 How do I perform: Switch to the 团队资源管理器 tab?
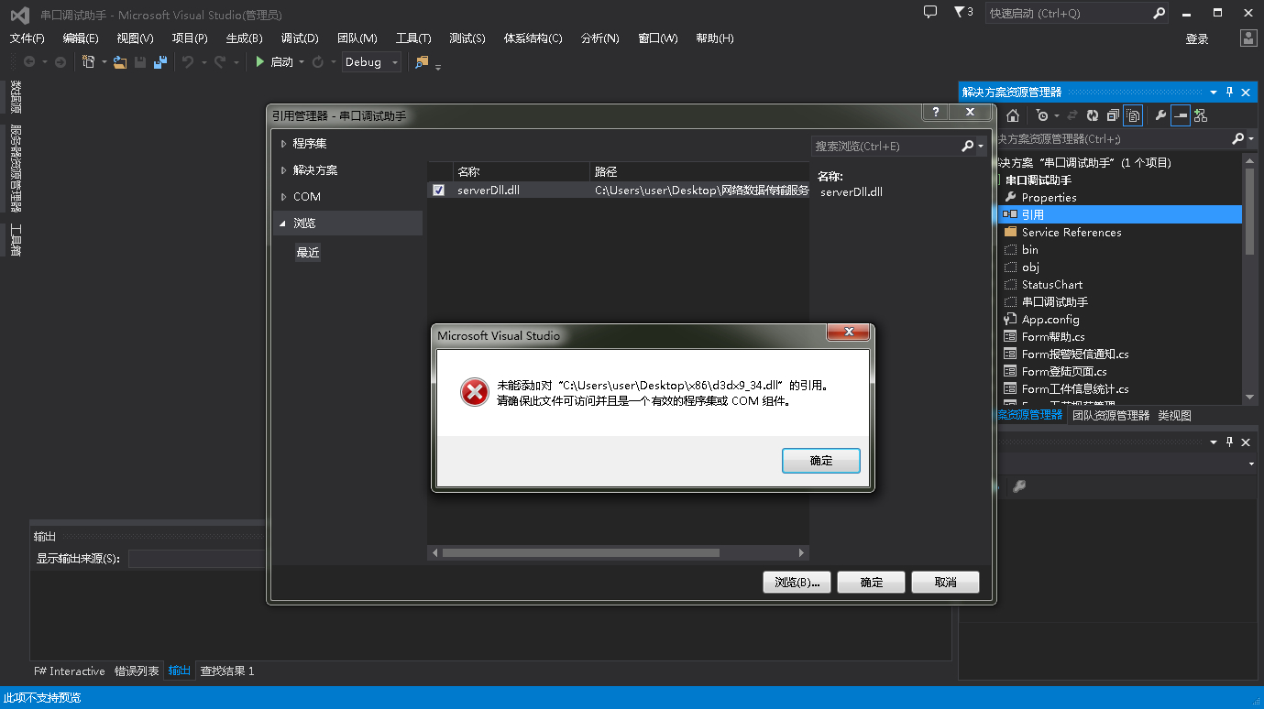(x=1111, y=415)
